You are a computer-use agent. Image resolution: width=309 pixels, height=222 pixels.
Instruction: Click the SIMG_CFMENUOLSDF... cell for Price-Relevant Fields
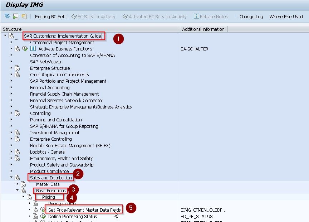[x=203, y=210]
